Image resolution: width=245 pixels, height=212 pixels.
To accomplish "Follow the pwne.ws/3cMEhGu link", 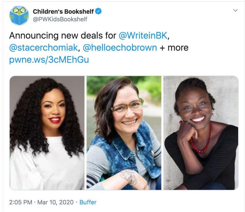I will pyautogui.click(x=49, y=60).
